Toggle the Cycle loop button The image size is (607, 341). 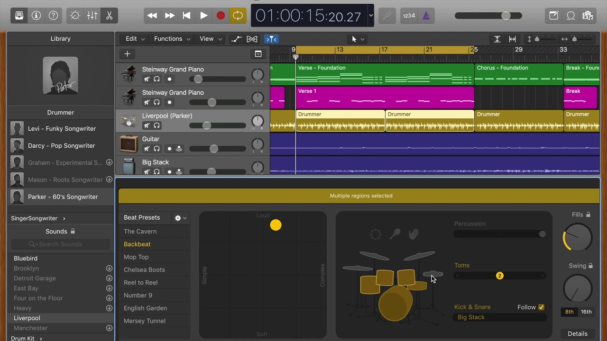coord(238,16)
